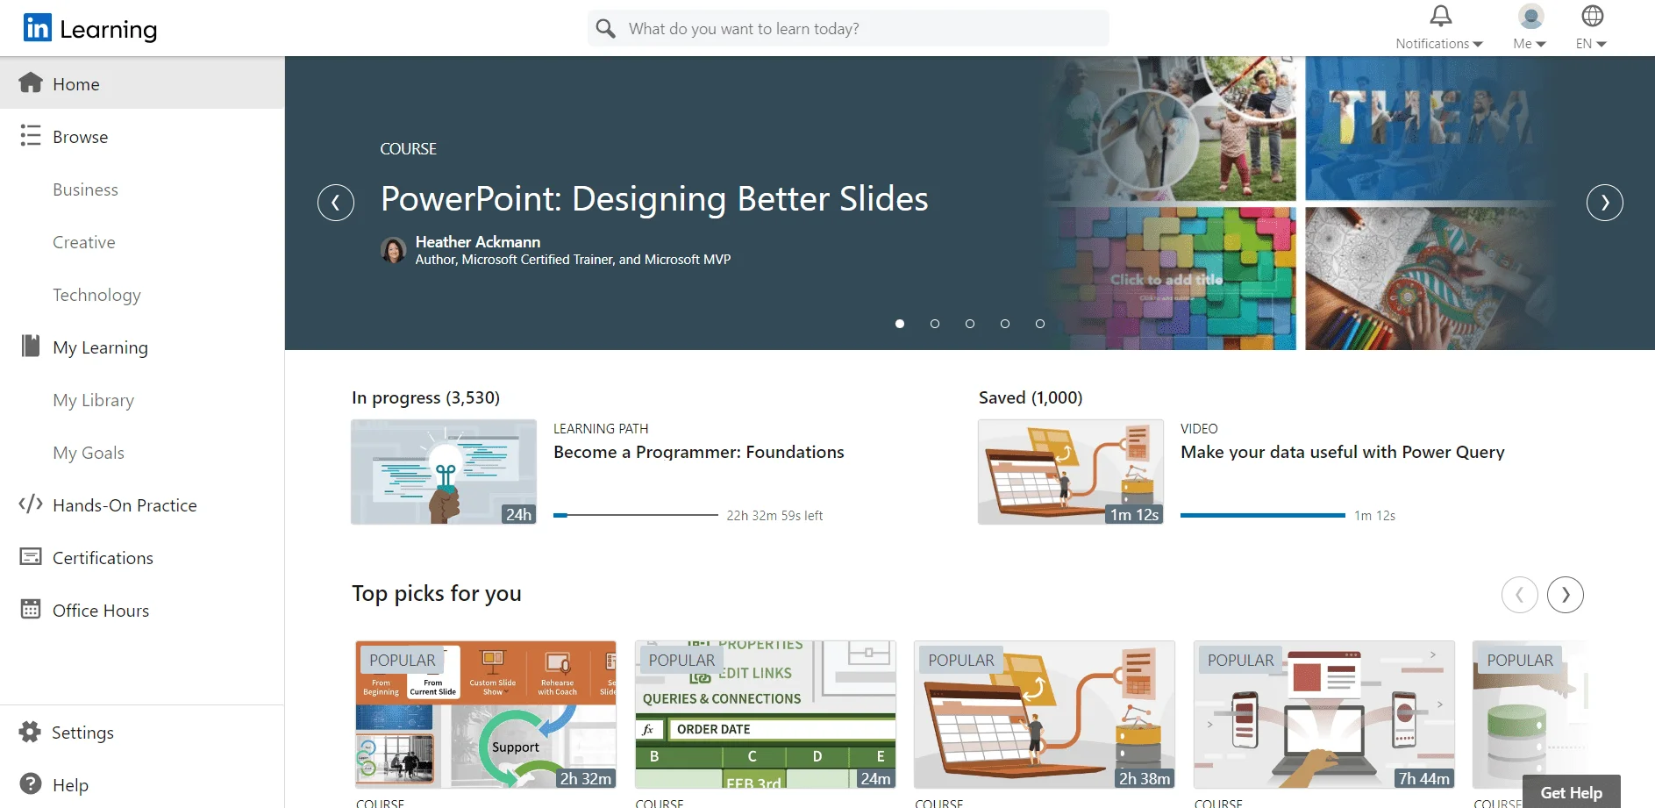Open the 7h 44m popular course thumbnail
The height and width of the screenshot is (808, 1655).
coord(1324,714)
